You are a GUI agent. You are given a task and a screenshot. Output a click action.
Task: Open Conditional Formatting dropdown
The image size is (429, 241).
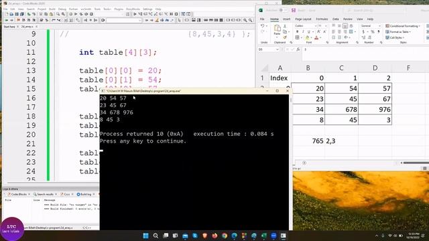tap(402, 26)
